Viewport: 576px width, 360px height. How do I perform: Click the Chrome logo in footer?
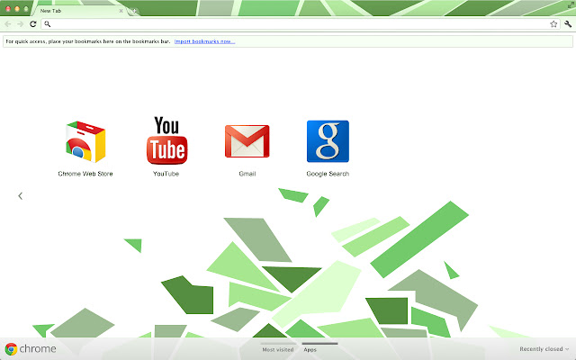31,348
